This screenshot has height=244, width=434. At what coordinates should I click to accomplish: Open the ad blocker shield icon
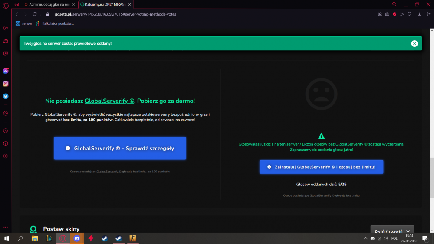(395, 14)
